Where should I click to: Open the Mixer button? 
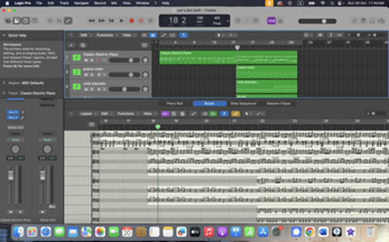(59, 21)
